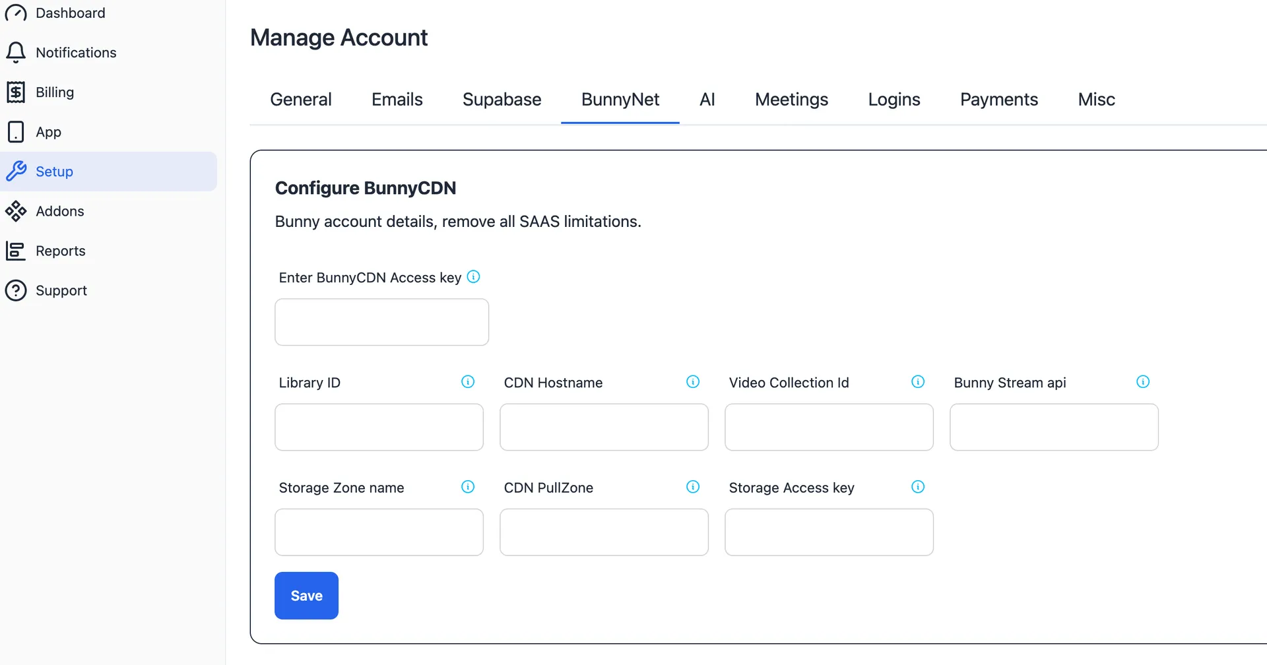Open the Addons sidebar link
The image size is (1267, 665).
coord(108,211)
